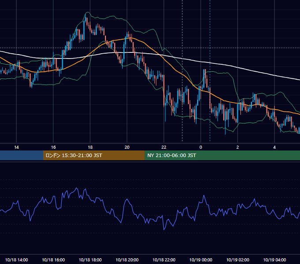The height and width of the screenshot is (264, 300).
Task: Click the 10/18 22:00 date label
Action: (x=164, y=260)
